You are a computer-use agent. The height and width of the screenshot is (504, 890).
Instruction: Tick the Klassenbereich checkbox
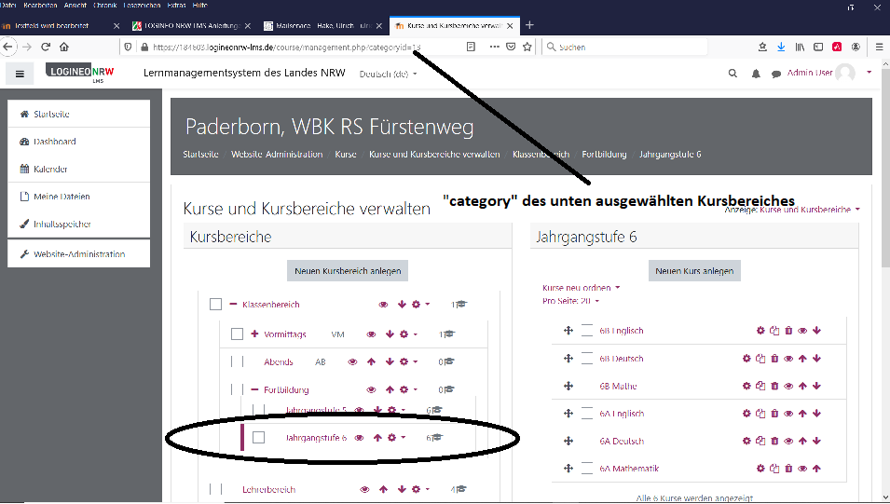click(216, 305)
